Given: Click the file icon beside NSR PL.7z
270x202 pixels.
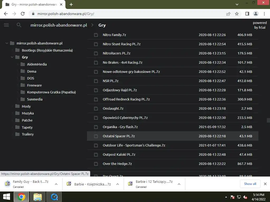Looking at the screenshot, I should coord(96,81).
